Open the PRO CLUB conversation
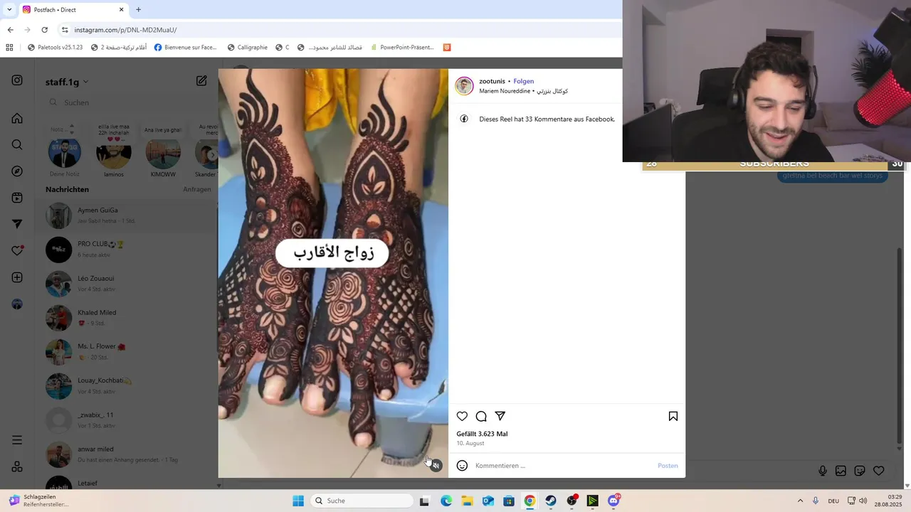Image resolution: width=911 pixels, height=512 pixels. pyautogui.click(x=126, y=250)
